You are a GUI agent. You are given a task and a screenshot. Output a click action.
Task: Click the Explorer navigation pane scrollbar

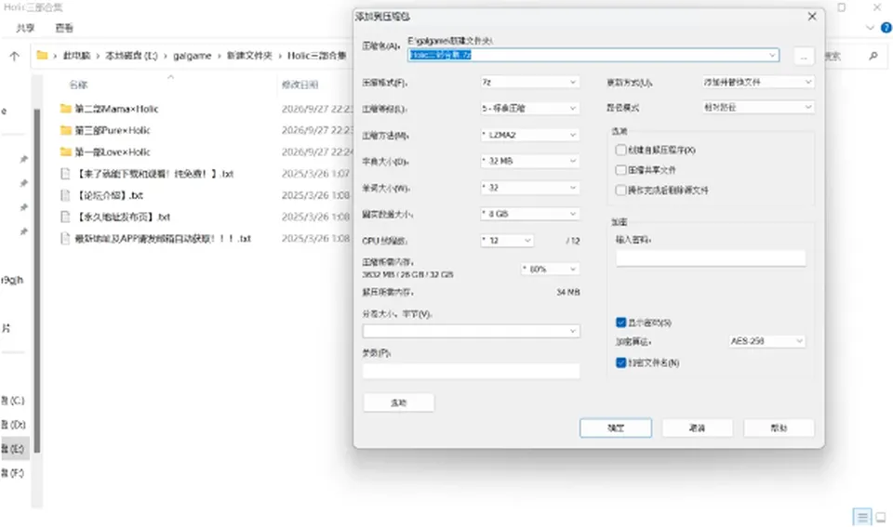point(37,281)
